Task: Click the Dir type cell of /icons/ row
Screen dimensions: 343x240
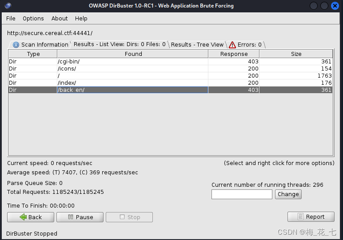Action: click(x=33, y=69)
